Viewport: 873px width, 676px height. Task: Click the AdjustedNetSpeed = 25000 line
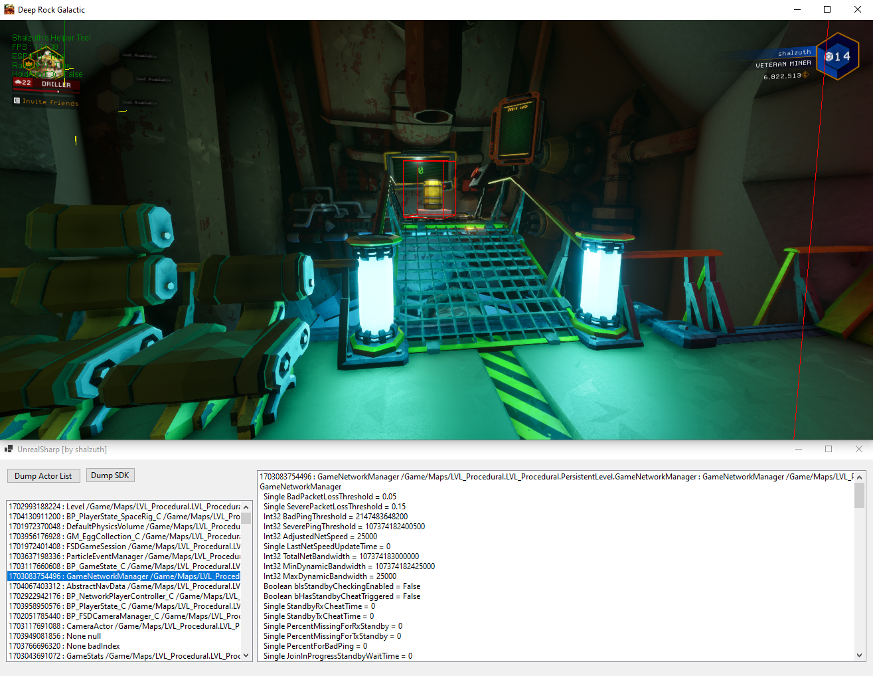click(320, 537)
